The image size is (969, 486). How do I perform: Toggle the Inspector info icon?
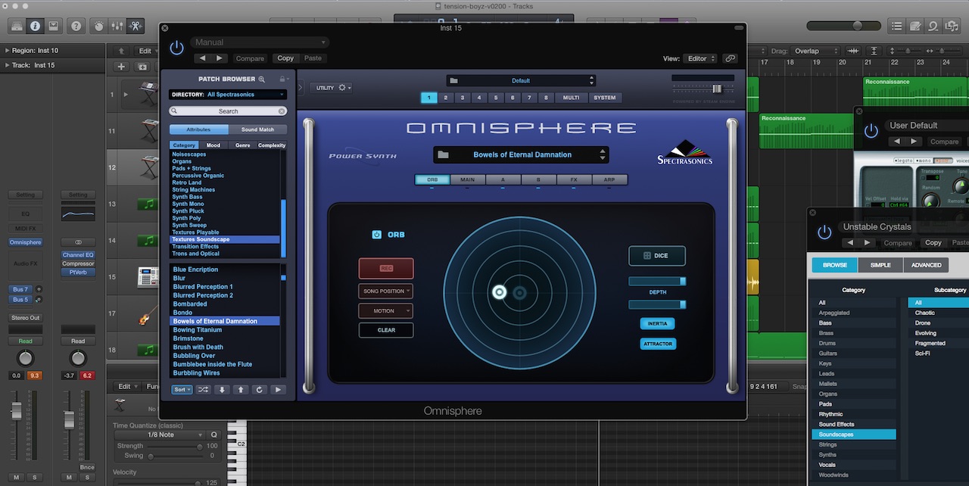[x=35, y=26]
